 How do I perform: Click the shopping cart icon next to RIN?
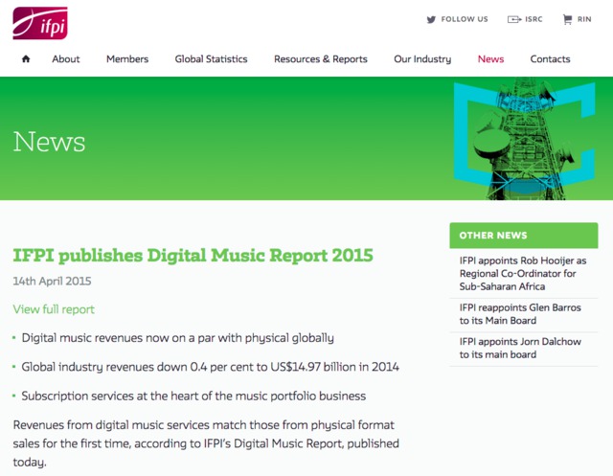click(x=567, y=19)
